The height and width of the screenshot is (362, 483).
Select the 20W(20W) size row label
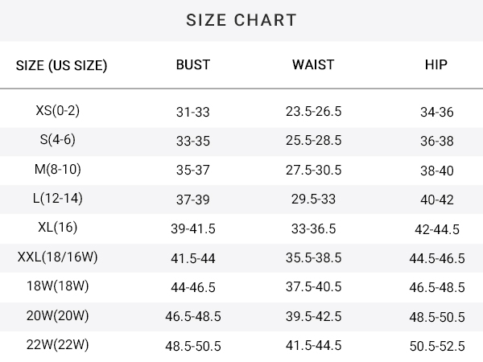tap(58, 315)
